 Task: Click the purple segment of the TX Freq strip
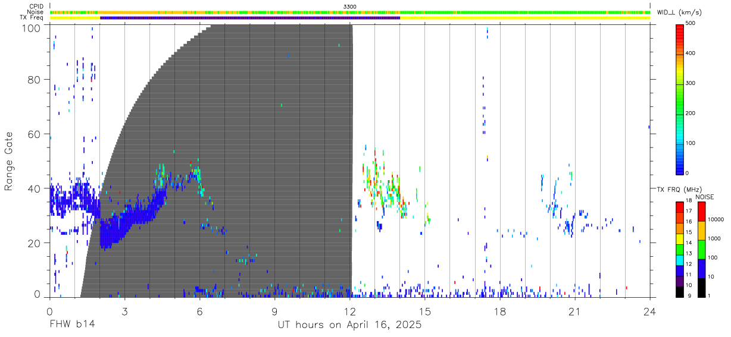click(x=250, y=18)
